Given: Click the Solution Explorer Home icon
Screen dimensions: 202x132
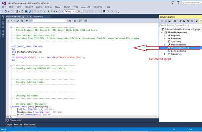Looking at the screenshot, I should coord(170,21).
